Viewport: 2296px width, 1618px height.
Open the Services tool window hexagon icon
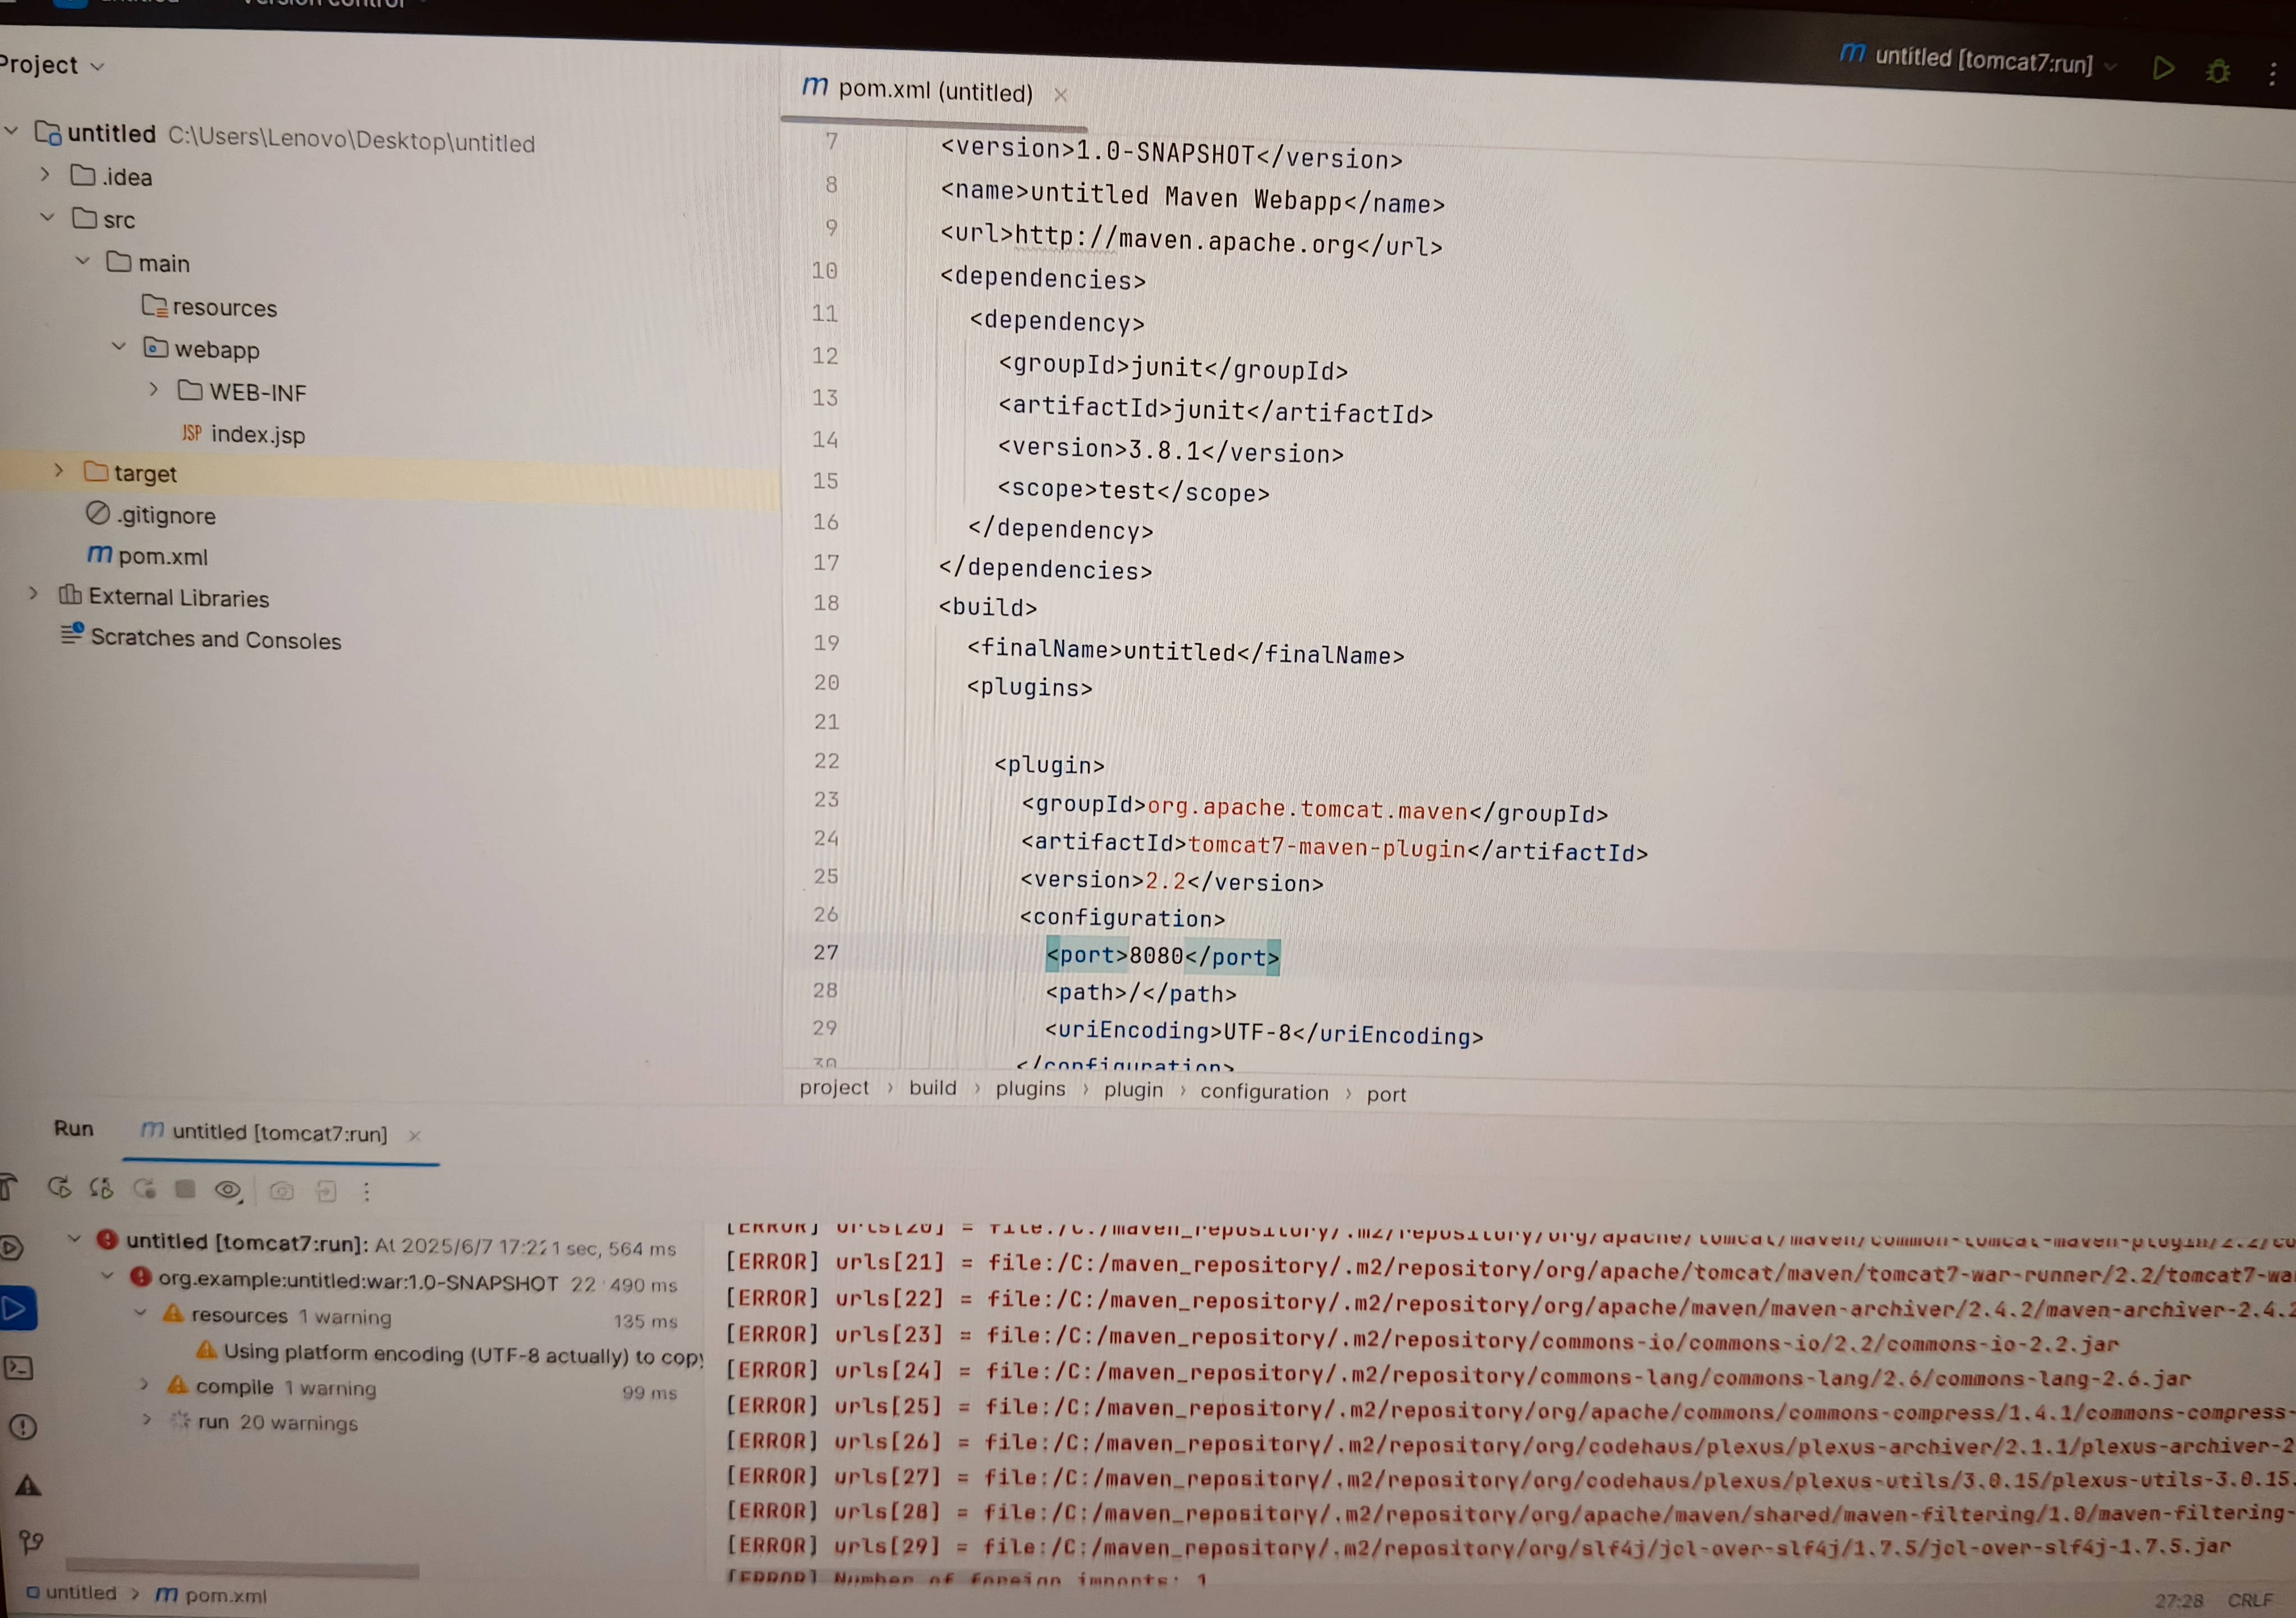(10, 1247)
